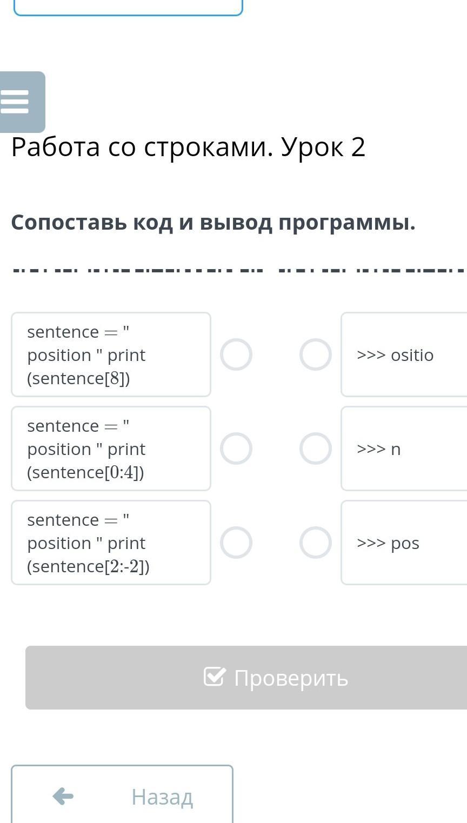Go back with the Назад button
The image size is (467, 823).
point(122,796)
